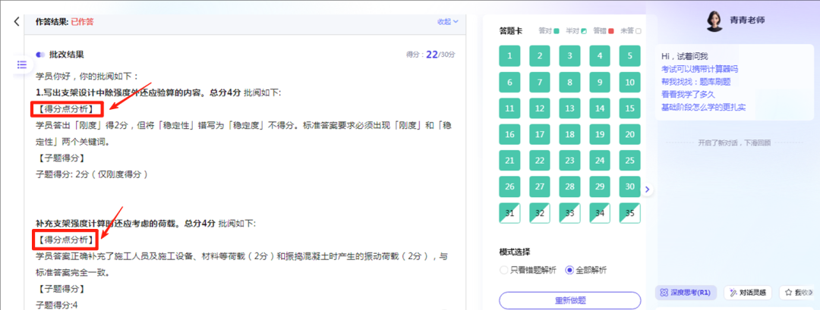Click 已作答 status text

click(x=83, y=22)
